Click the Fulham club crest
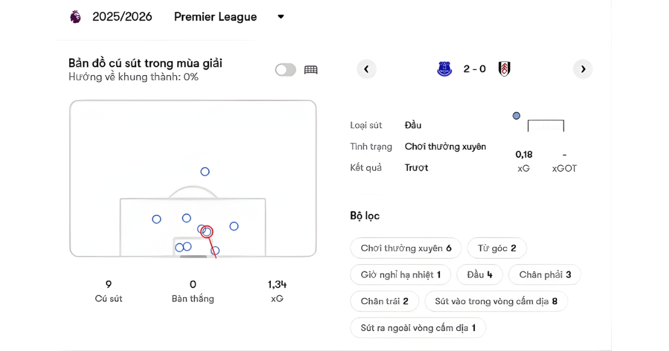This screenshot has height=351, width=669. [x=504, y=69]
